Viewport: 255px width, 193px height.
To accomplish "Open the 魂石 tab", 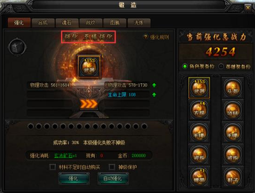I will point(67,23).
